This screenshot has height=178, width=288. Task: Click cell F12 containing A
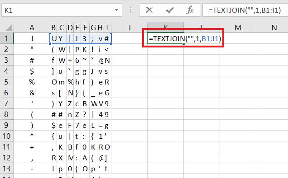pyautogui.click(x=85, y=158)
